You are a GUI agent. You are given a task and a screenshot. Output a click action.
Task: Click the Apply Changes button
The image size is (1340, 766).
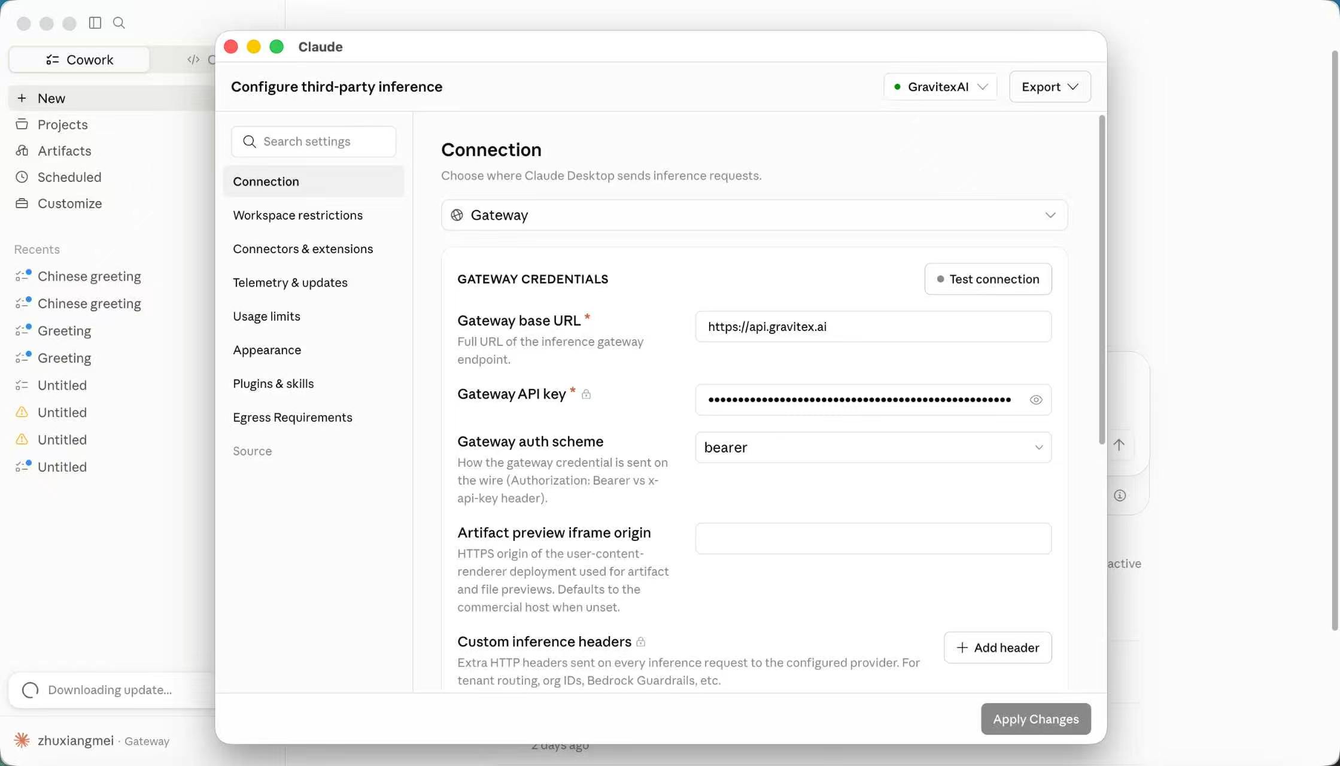coord(1036,719)
